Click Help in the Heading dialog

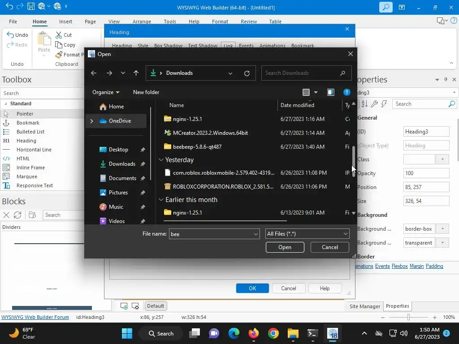pyautogui.click(x=325, y=288)
